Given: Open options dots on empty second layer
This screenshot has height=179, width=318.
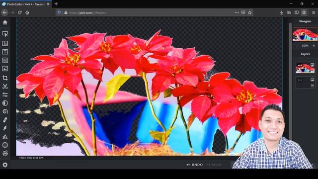Looking at the screenshot, I should pos(300,80).
